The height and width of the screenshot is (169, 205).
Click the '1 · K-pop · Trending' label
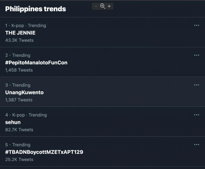click(26, 25)
